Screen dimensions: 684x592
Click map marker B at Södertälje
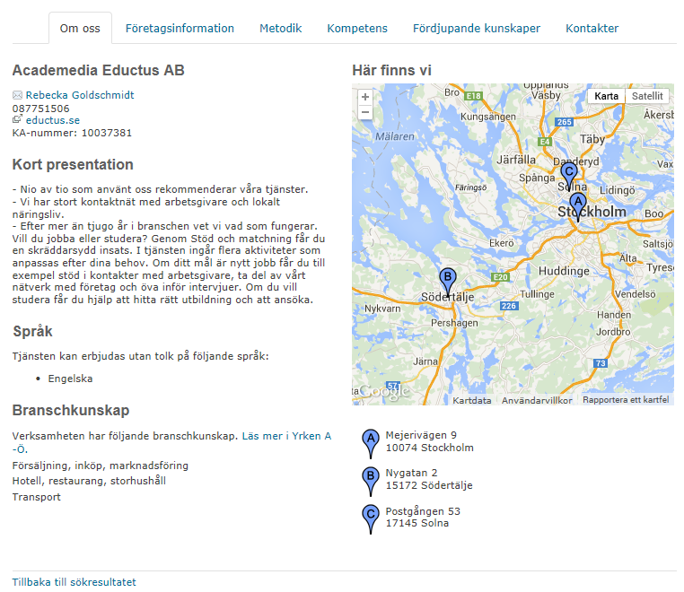pyautogui.click(x=448, y=283)
